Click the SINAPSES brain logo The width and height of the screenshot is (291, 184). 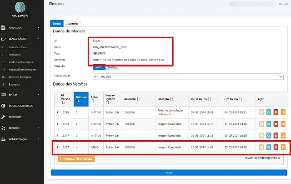point(20,7)
